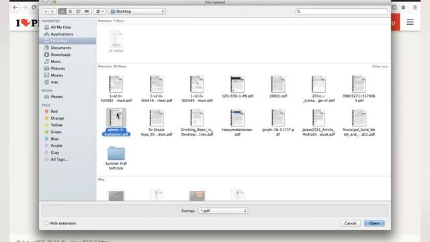Open the Format *.pdf dropdown
The image size is (430, 242).
tap(223, 210)
